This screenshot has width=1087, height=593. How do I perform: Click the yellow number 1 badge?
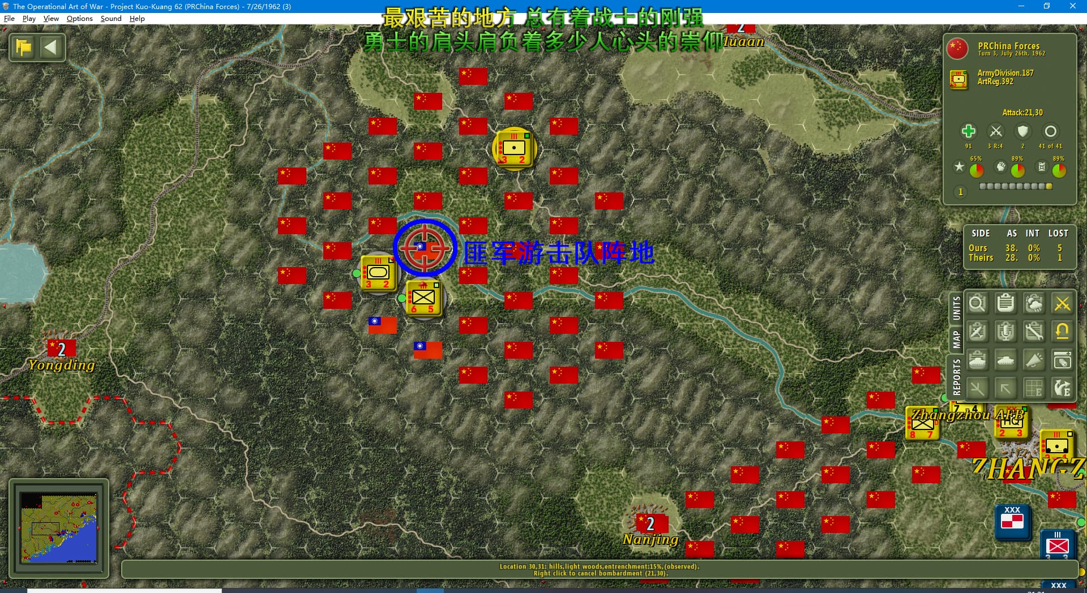click(x=960, y=192)
